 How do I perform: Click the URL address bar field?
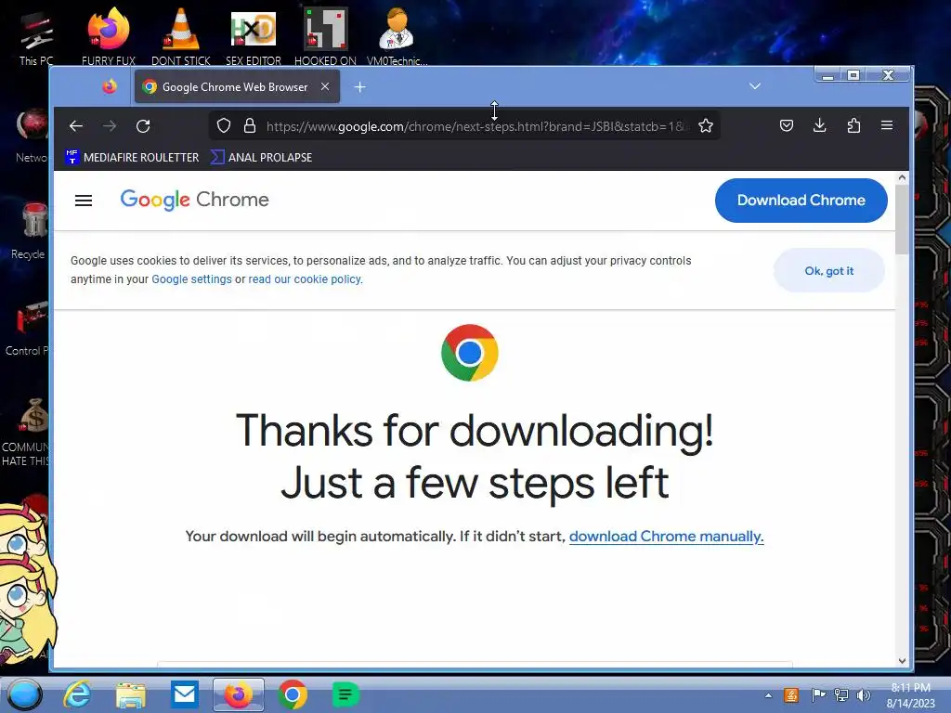(x=464, y=126)
